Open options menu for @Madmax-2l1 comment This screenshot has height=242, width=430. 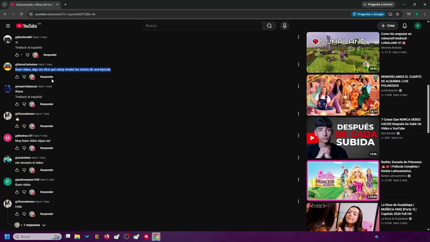[x=298, y=136]
